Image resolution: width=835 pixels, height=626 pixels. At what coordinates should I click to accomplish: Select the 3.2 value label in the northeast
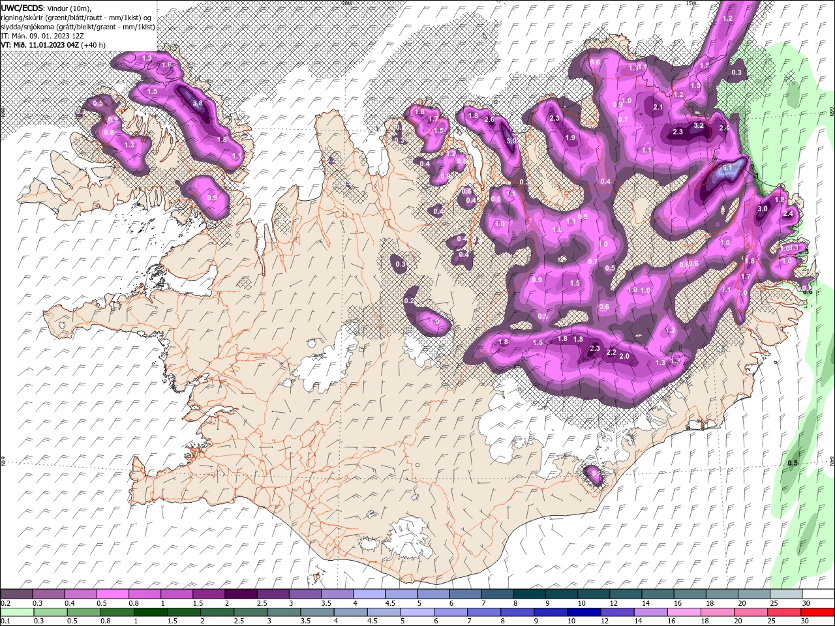coord(699,125)
